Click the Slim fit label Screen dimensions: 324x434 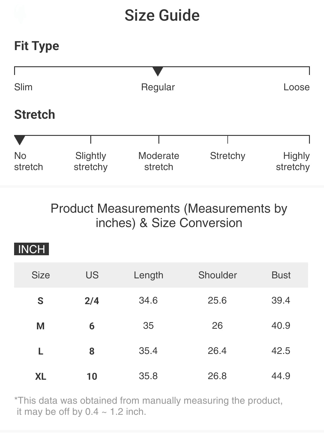click(23, 87)
